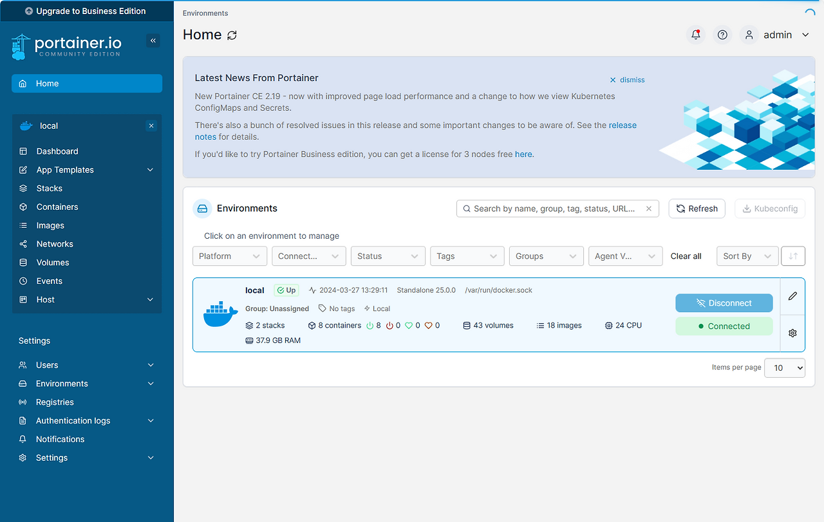The height and width of the screenshot is (522, 824).
Task: Expand the Authentication logs submenu chevron
Action: coord(151,421)
